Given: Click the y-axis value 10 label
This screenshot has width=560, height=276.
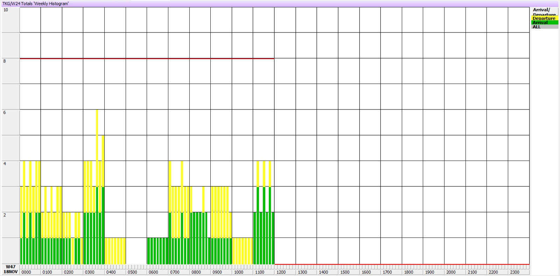Looking at the screenshot, I should 6,10.
